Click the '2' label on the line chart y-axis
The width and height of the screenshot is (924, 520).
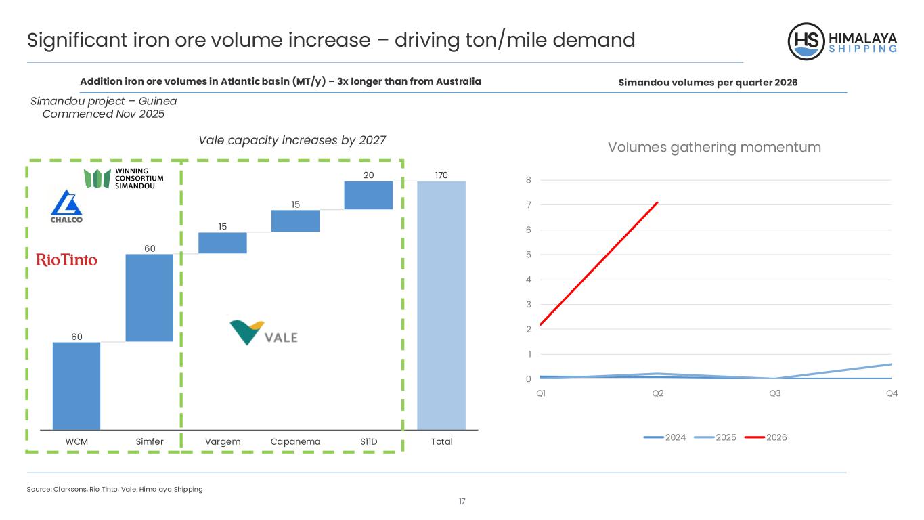pos(528,329)
